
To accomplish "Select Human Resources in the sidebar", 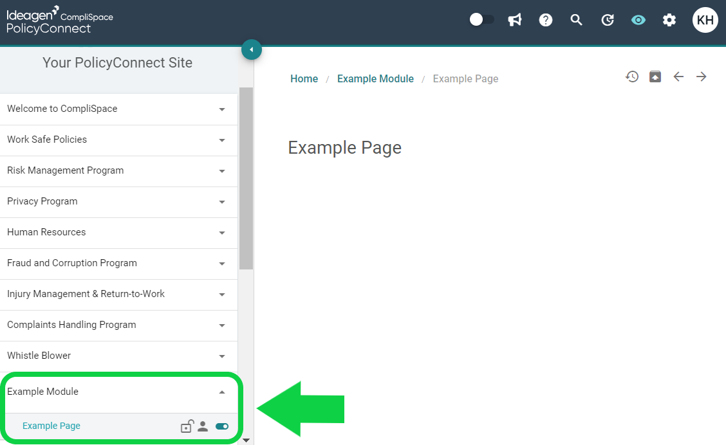I will pos(46,232).
